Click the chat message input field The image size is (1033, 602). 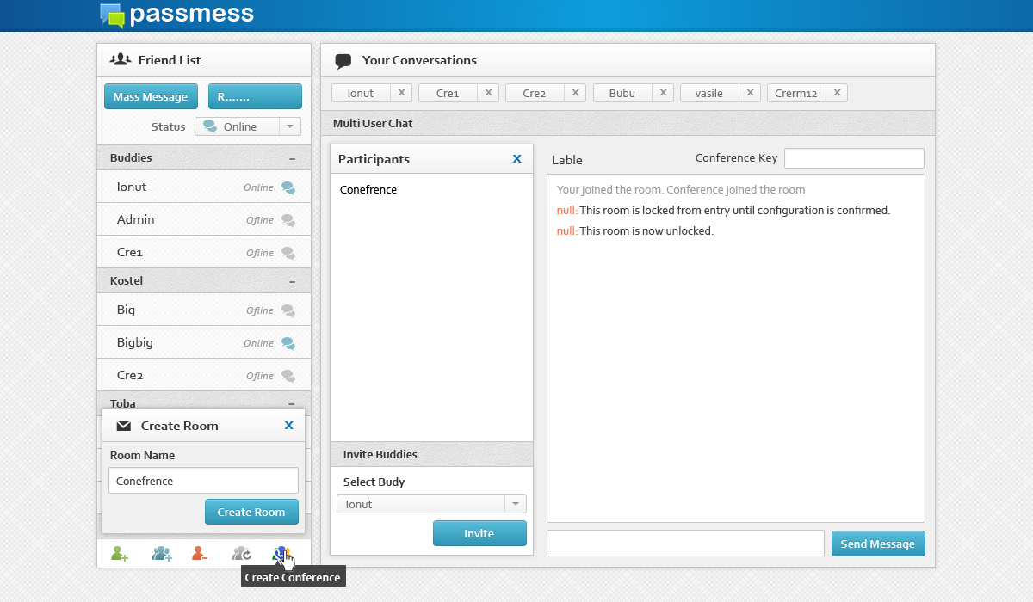[685, 544]
